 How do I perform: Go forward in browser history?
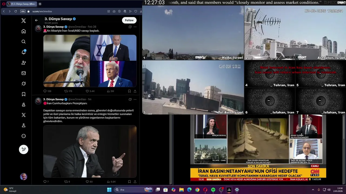pyautogui.click(x=10, y=11)
